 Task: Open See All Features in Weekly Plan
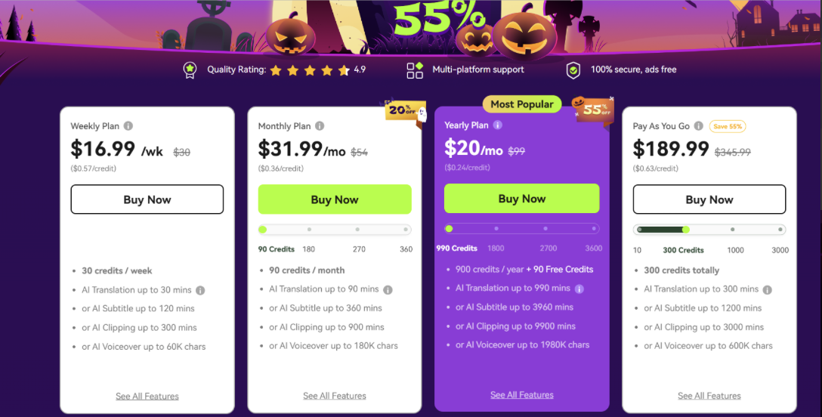pos(147,396)
